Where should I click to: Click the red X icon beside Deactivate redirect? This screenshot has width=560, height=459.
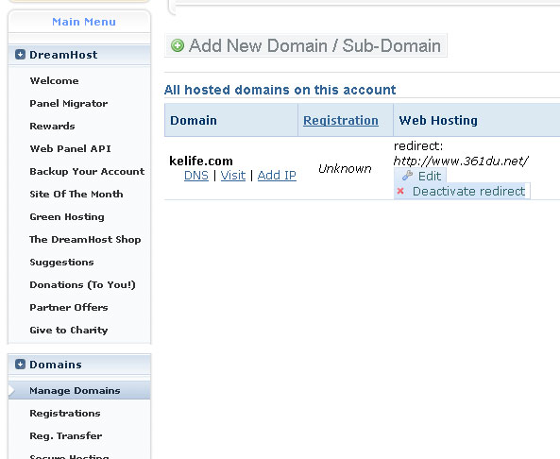click(400, 191)
